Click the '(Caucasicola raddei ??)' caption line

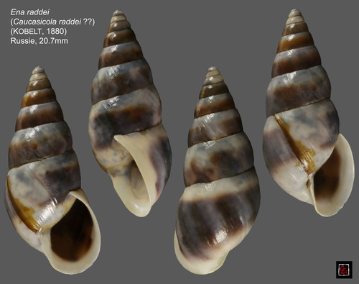[x=52, y=22]
